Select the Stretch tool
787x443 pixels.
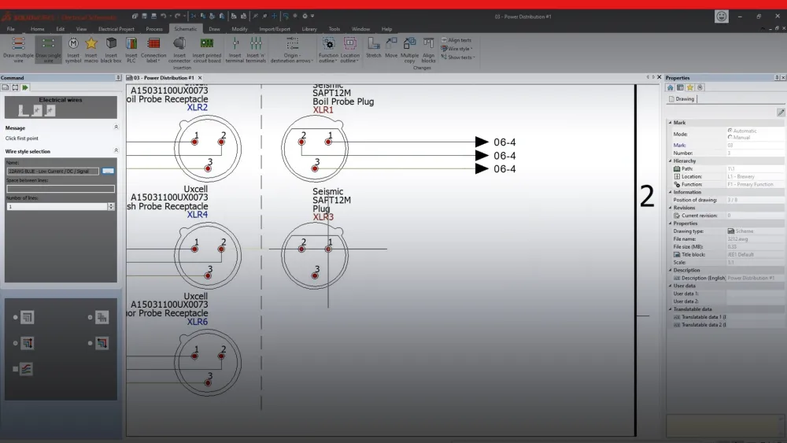373,48
